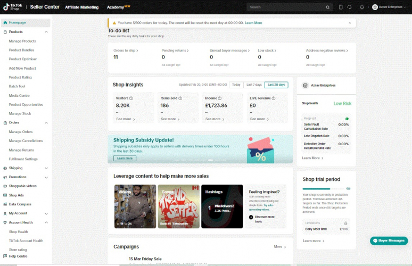Viewport: 412px width, 266px height.
Task: Click Learn more in Shop trial period
Action: 314,241
